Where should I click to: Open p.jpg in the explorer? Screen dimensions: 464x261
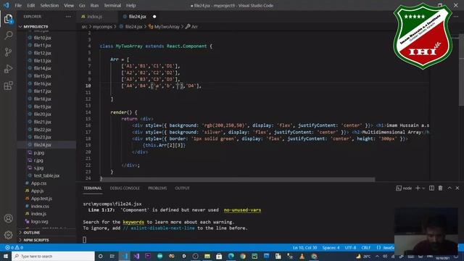[38, 153]
